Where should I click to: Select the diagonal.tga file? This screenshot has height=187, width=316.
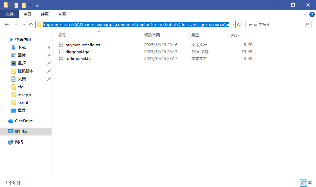pyautogui.click(x=77, y=52)
